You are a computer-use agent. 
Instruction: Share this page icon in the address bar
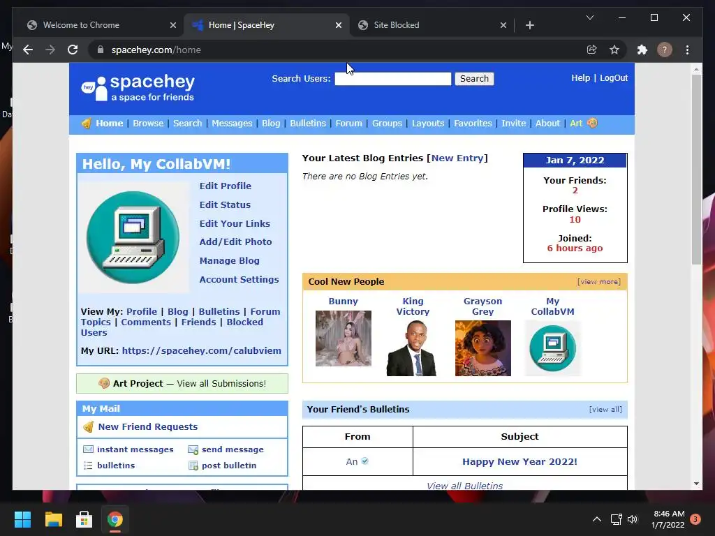[x=592, y=50]
